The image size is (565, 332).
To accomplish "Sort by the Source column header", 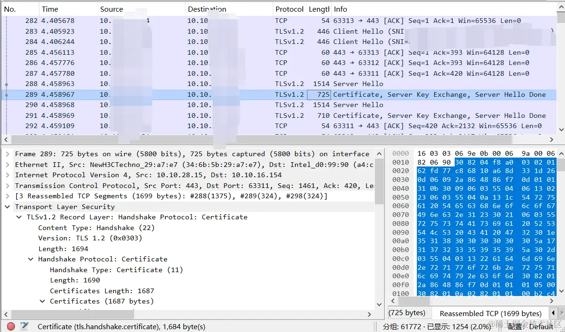I will point(141,9).
